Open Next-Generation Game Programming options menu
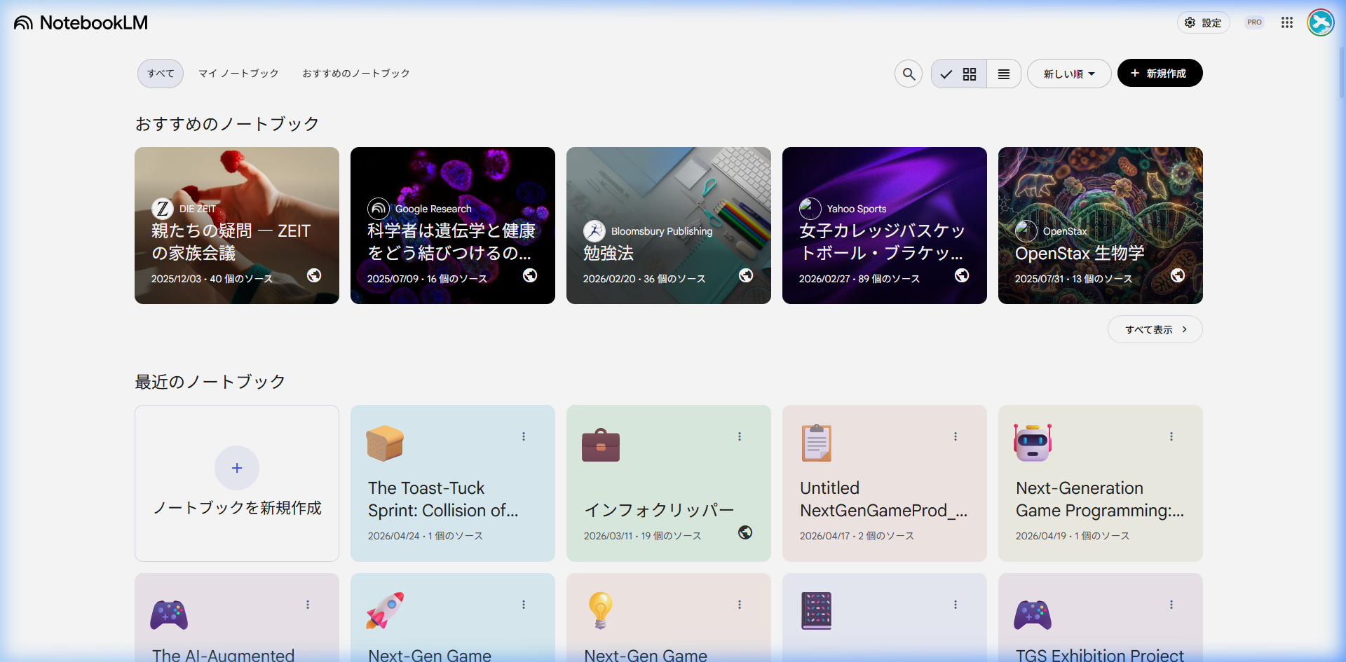The image size is (1346, 662). coord(1171,436)
